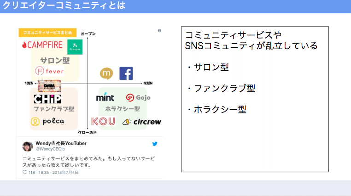Click the 1対N axis label
The width and height of the screenshot is (351, 196).
tap(29, 83)
